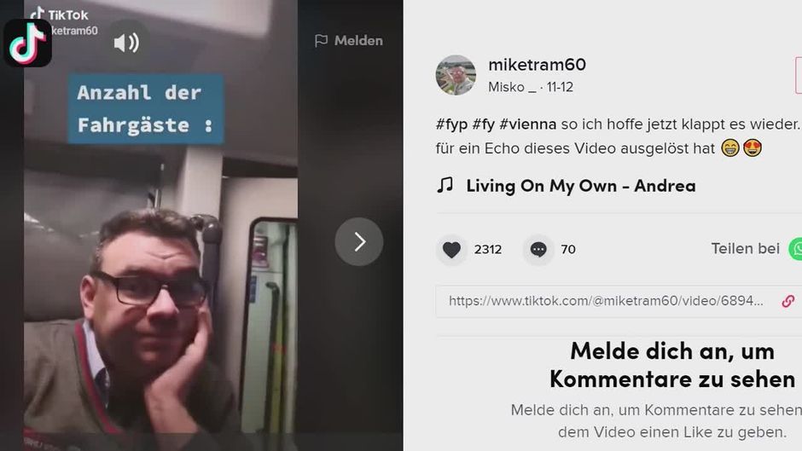The height and width of the screenshot is (451, 802).
Task: Mute the video with the speaker icon
Action: pyautogui.click(x=127, y=43)
